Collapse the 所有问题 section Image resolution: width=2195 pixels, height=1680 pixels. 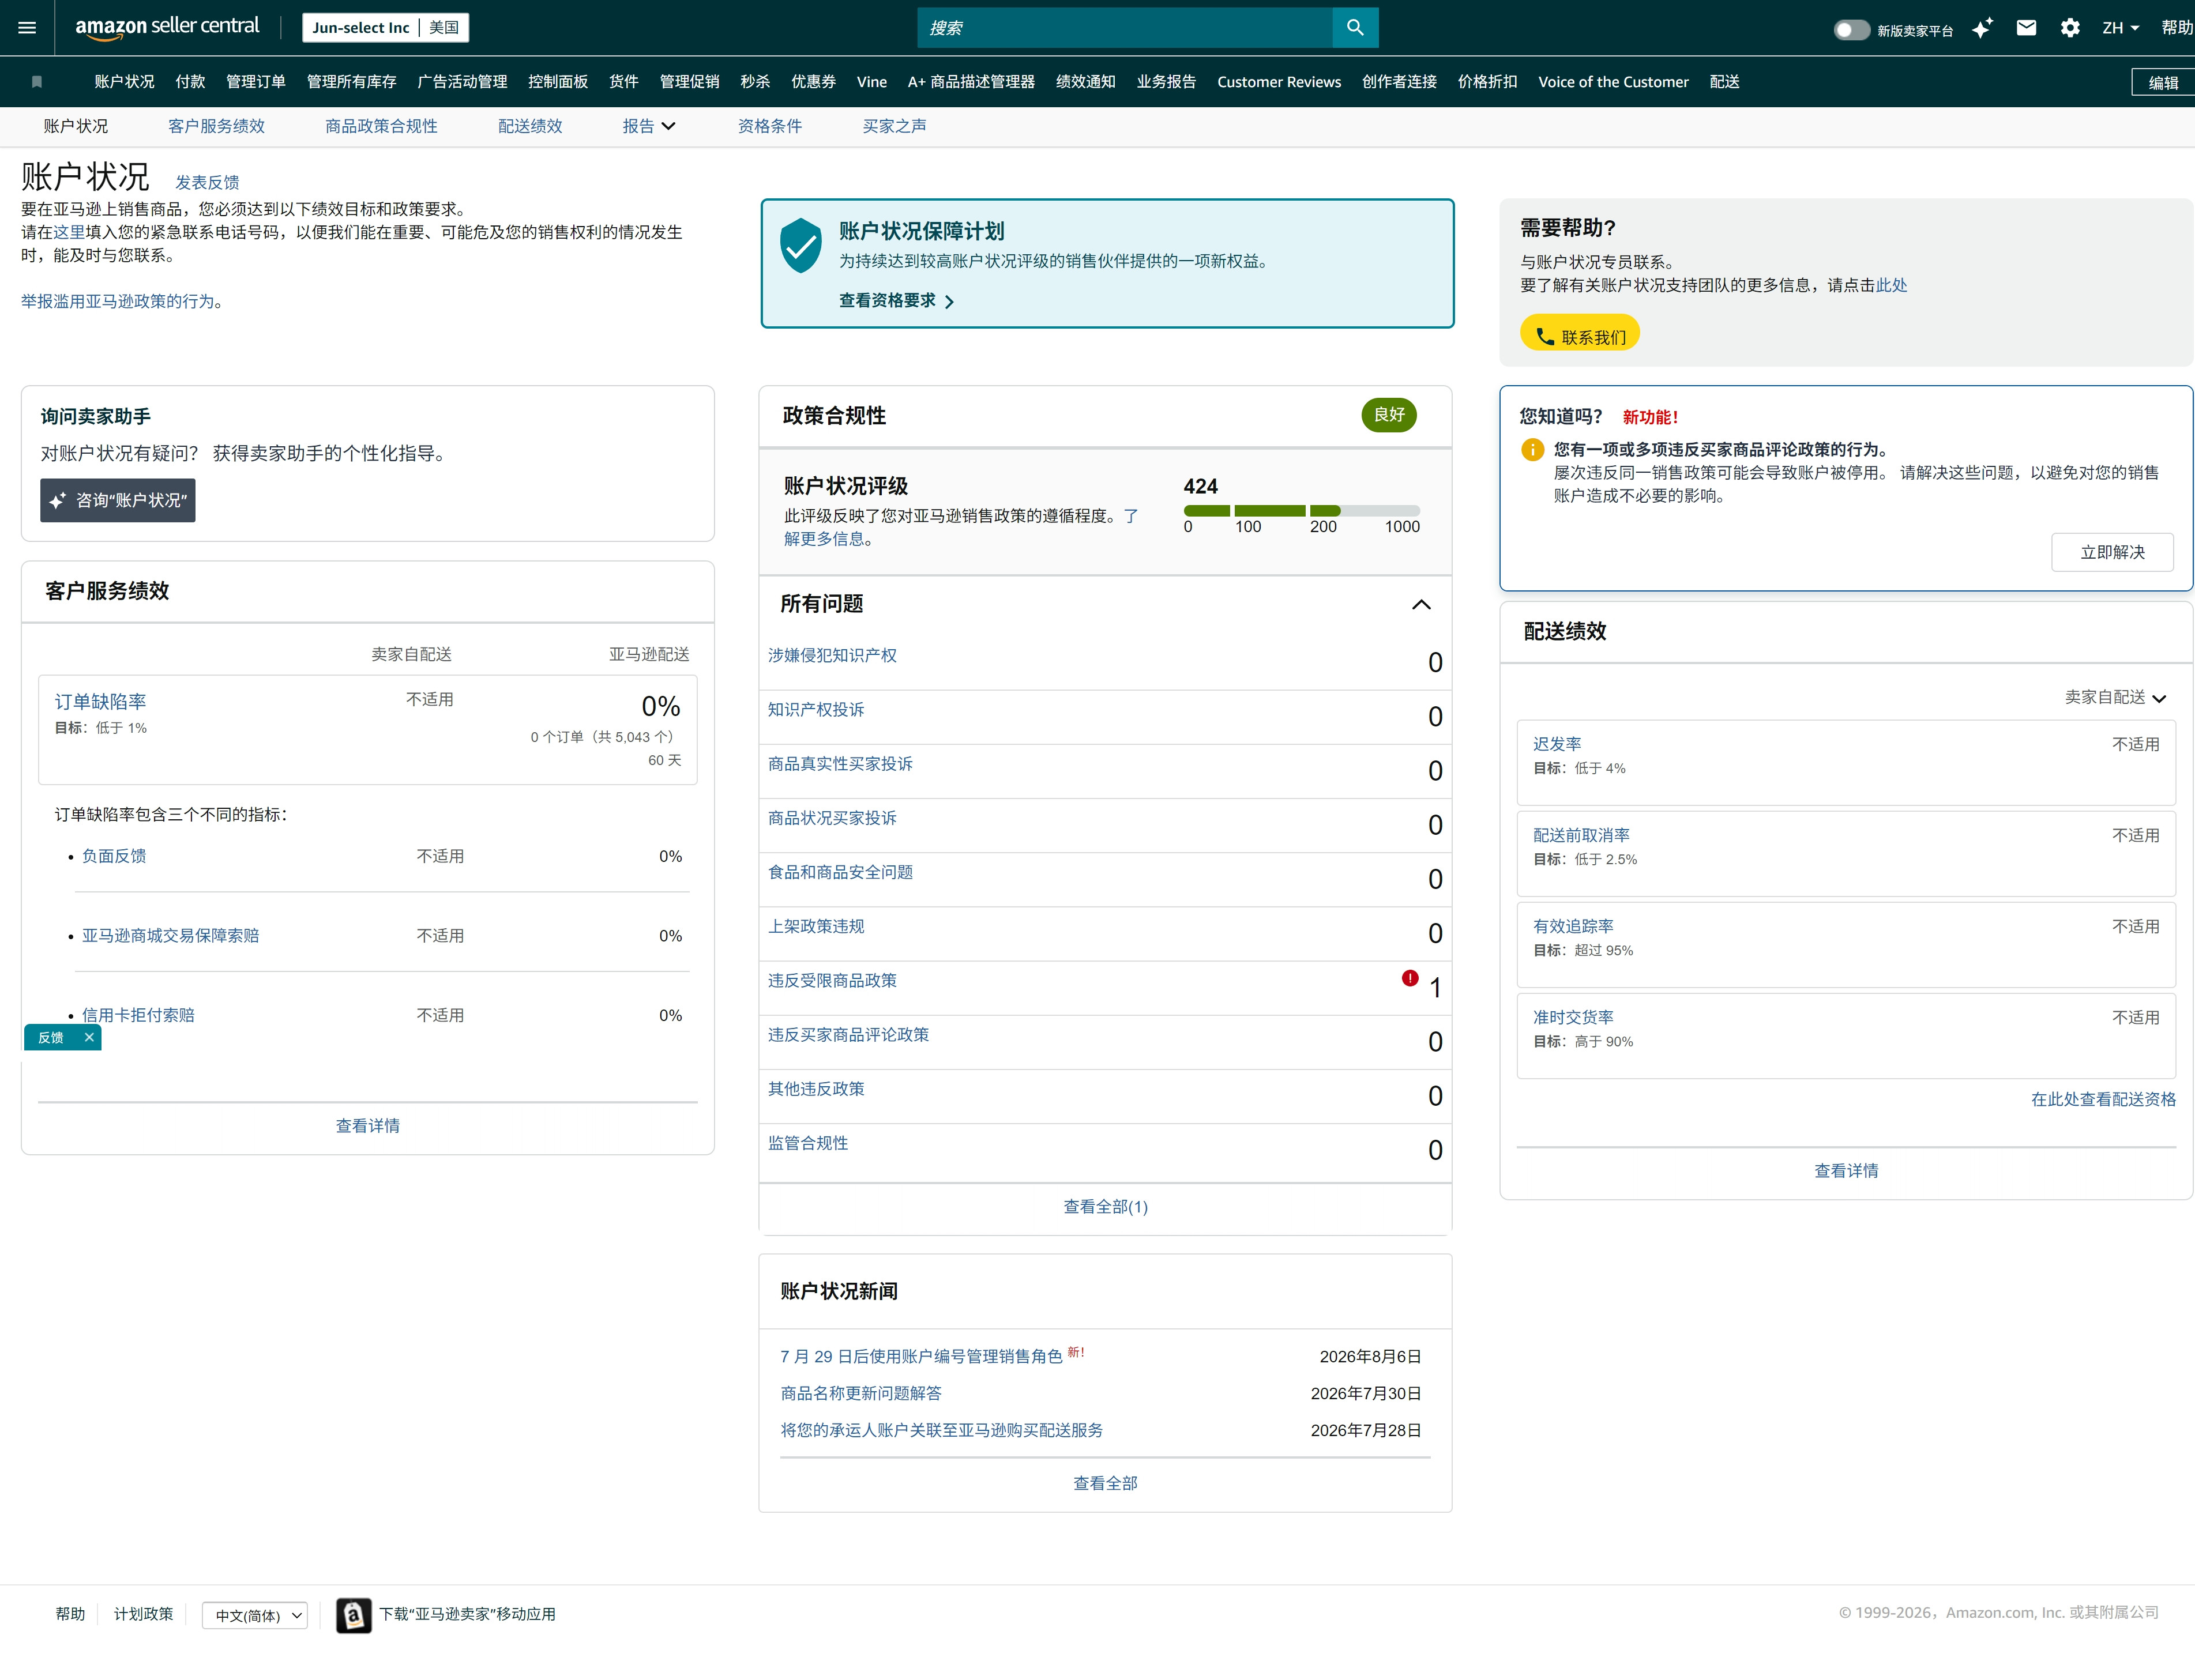coord(1420,605)
